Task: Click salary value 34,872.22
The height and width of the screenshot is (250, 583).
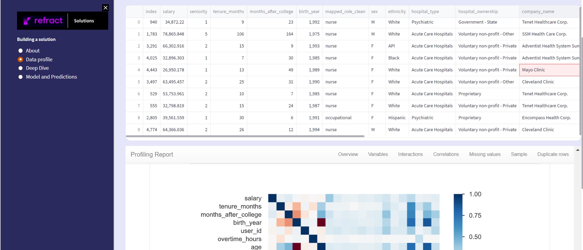Action: 174,22
